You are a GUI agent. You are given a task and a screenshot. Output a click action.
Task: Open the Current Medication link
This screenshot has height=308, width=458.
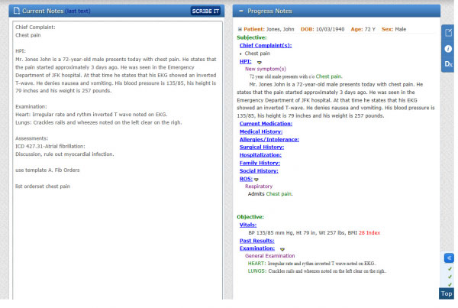[266, 123]
